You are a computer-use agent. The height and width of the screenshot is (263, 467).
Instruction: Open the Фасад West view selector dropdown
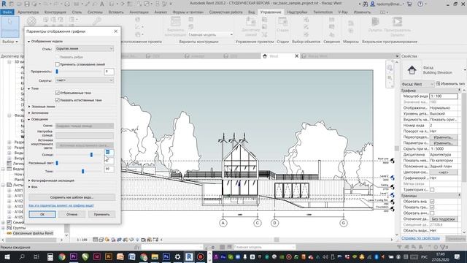tap(417, 84)
